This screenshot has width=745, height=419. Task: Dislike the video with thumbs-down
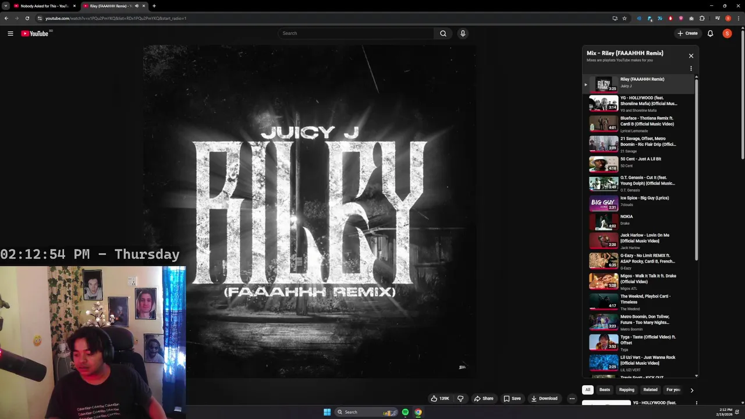point(460,399)
